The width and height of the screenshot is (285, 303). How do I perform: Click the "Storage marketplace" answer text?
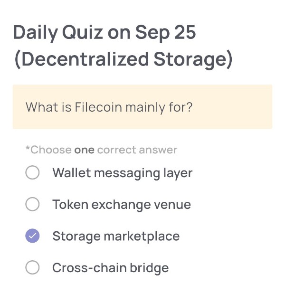click(x=116, y=236)
